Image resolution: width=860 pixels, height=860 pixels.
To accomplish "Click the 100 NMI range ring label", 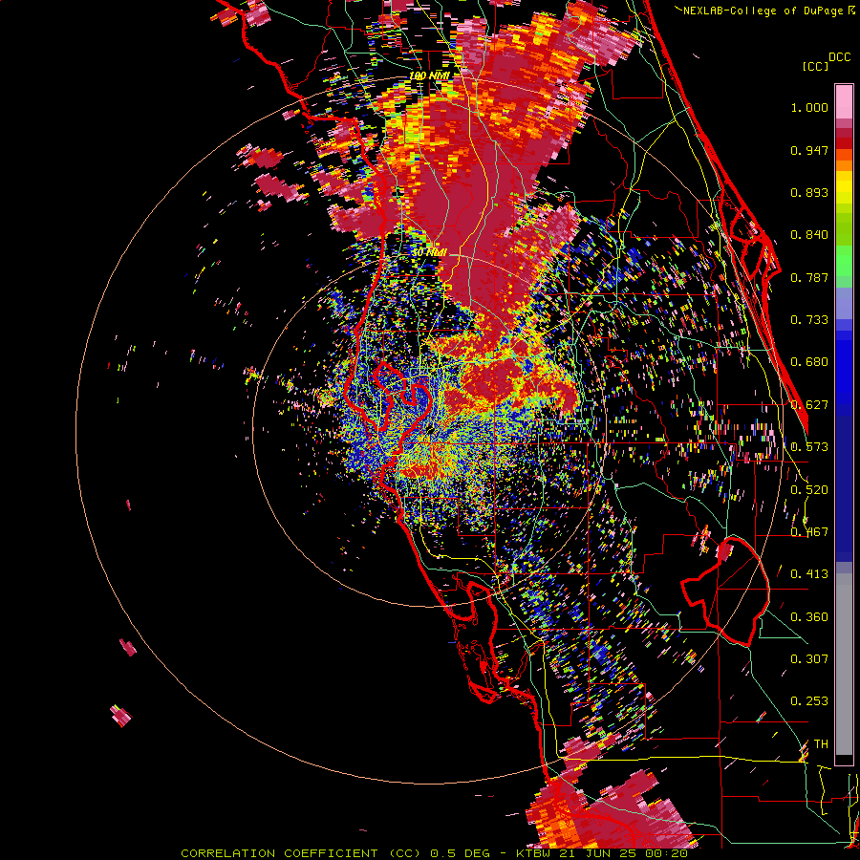I will point(429,75).
